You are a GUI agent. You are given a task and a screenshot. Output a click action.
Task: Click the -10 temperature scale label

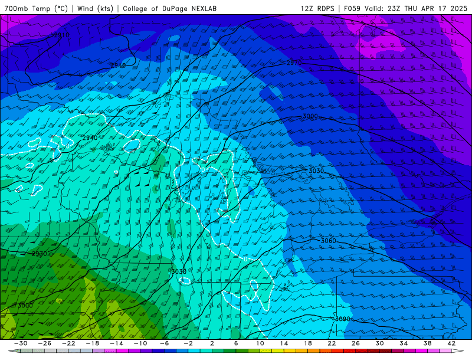[x=140, y=343]
